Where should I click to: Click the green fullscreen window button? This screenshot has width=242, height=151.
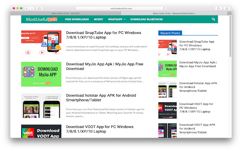(21, 8)
